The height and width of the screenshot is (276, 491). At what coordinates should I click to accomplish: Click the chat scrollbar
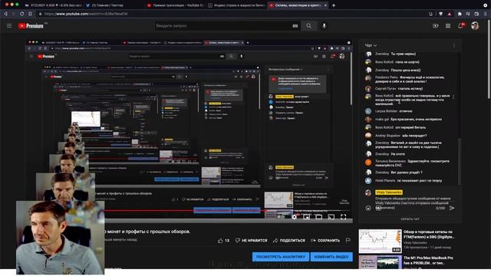(x=460, y=161)
